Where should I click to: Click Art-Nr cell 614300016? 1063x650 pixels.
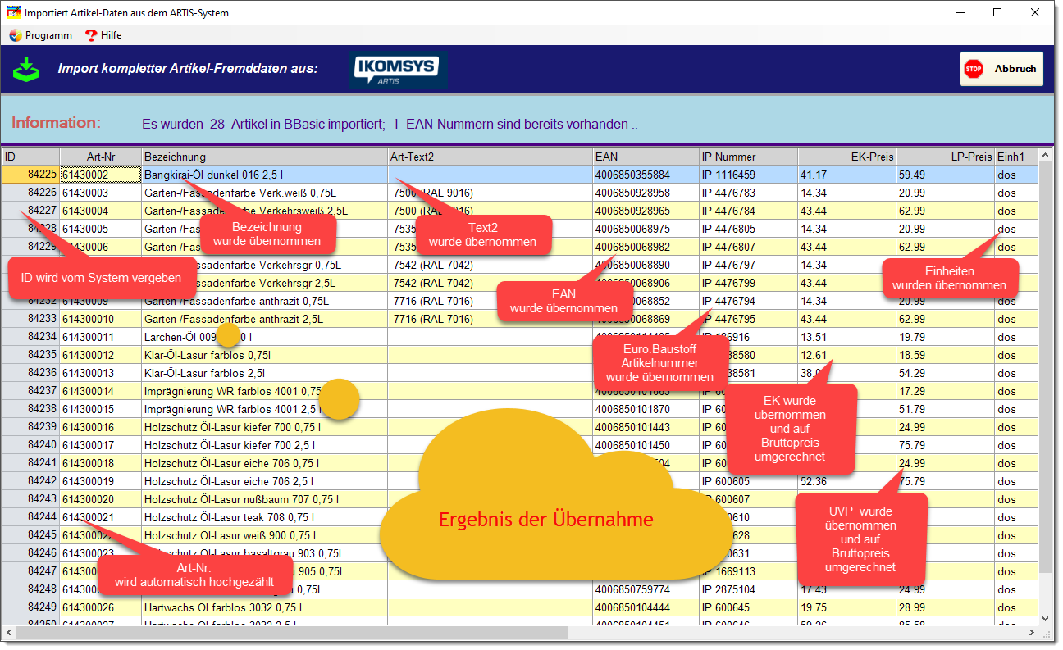[101, 427]
